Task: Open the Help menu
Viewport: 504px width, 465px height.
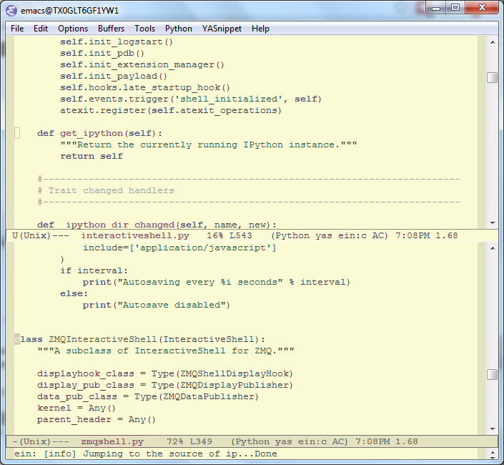Action: 260,29
